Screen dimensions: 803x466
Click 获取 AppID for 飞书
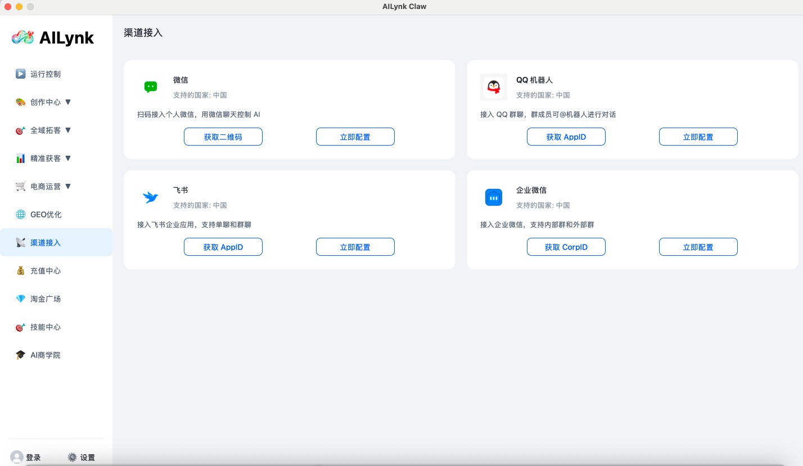[x=223, y=247]
